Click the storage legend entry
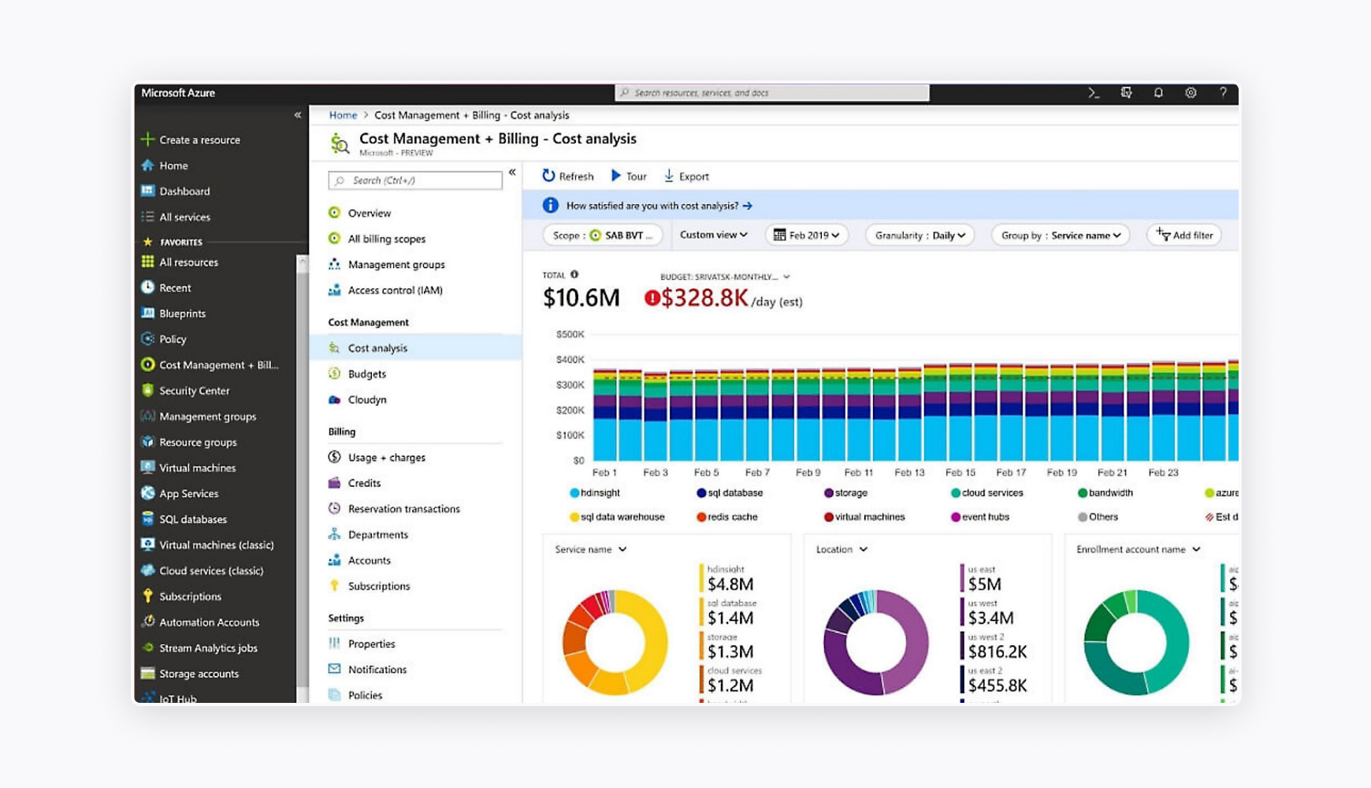The width and height of the screenshot is (1371, 788). pos(845,492)
